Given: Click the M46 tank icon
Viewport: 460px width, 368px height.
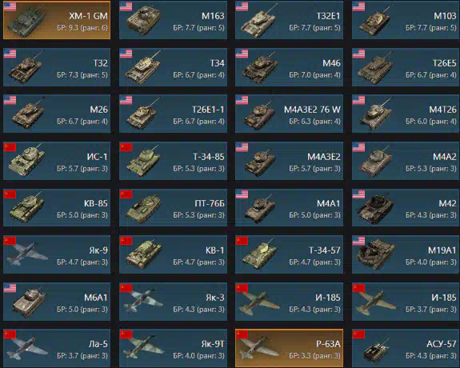Looking at the screenshot, I should 260,68.
